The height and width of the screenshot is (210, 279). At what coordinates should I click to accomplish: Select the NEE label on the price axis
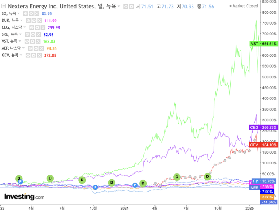click(254, 188)
